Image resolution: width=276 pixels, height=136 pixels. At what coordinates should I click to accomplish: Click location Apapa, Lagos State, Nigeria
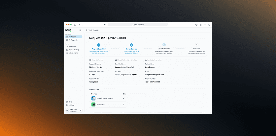click(126, 75)
